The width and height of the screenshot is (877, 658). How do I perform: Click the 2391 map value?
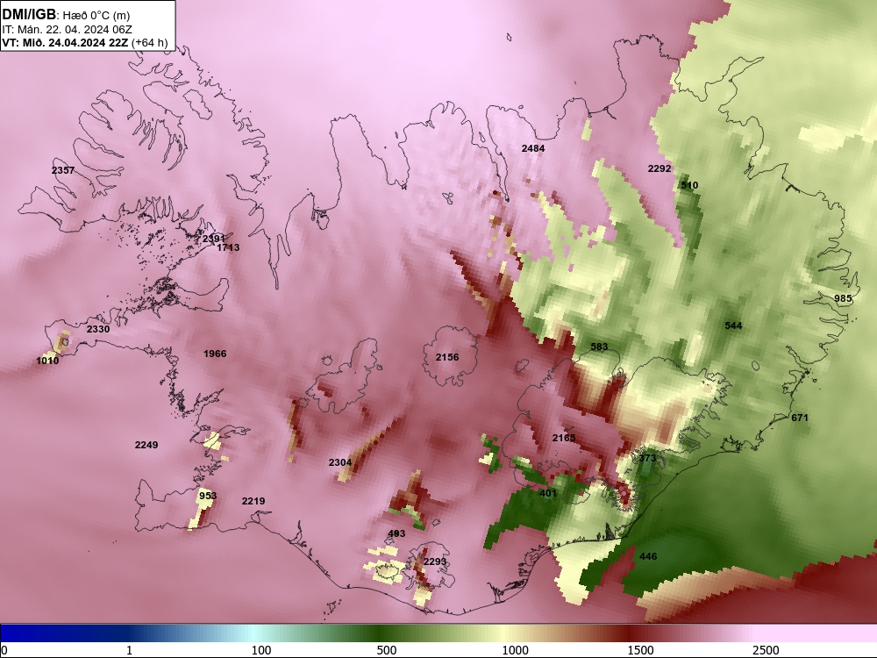(214, 239)
